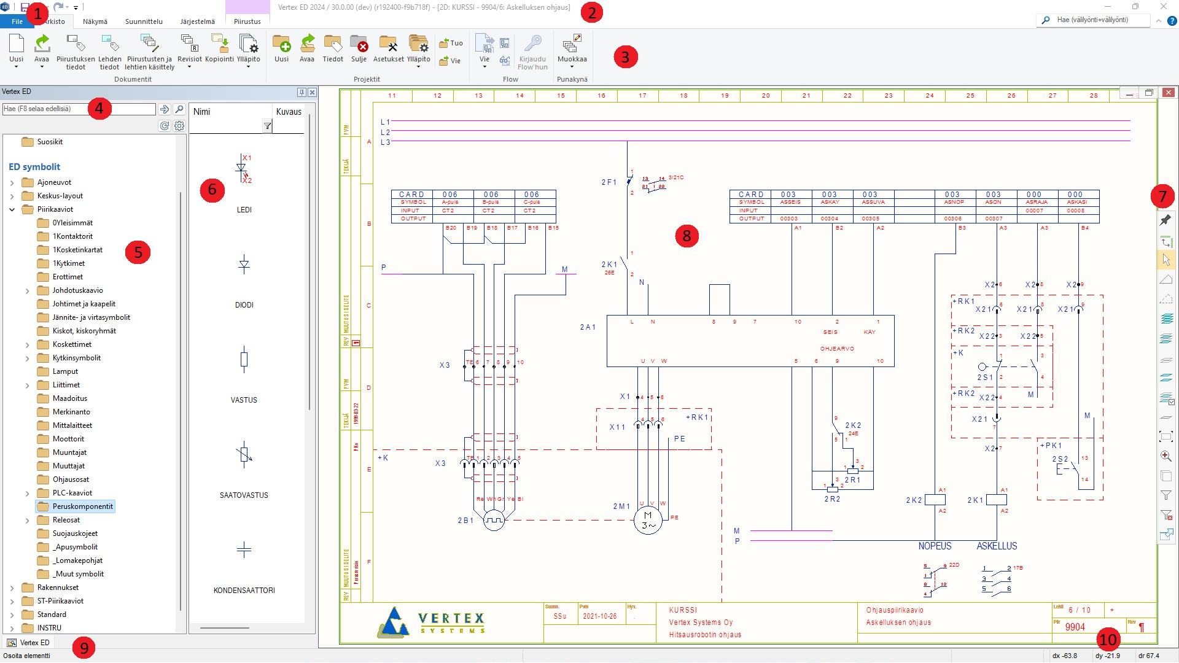Screen dimensions: 1179x663
Task: Open project Asetukset settings
Action: [388, 45]
